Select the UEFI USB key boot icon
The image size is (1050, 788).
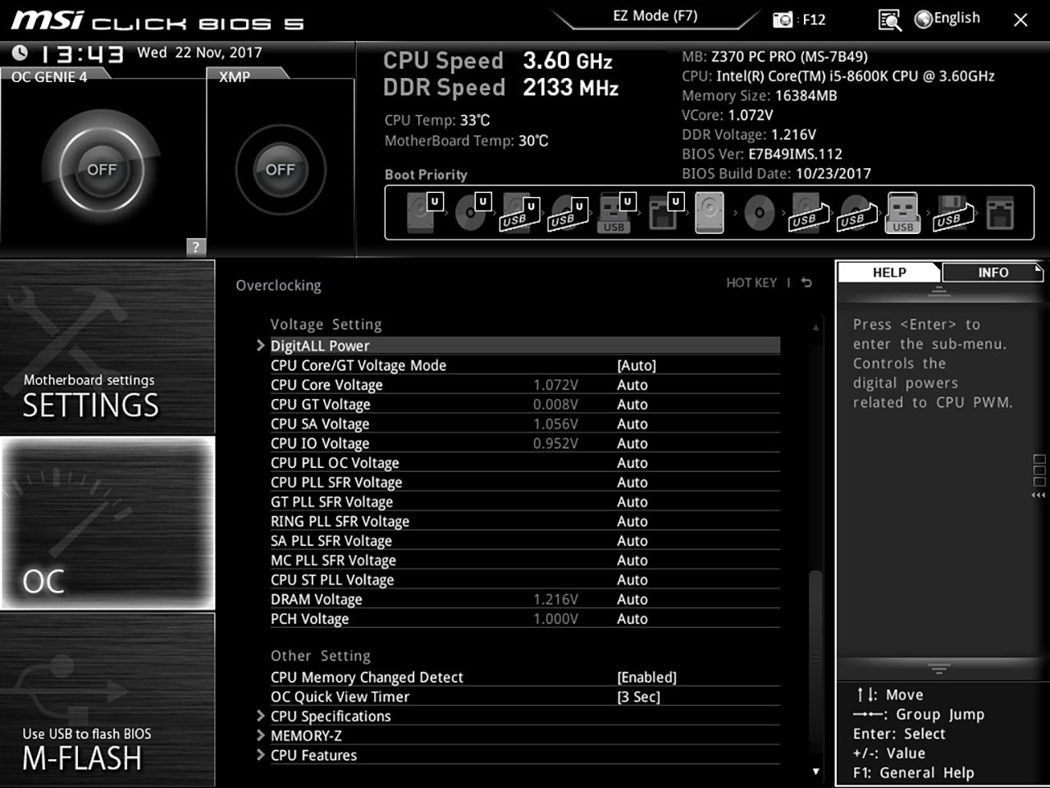[617, 213]
